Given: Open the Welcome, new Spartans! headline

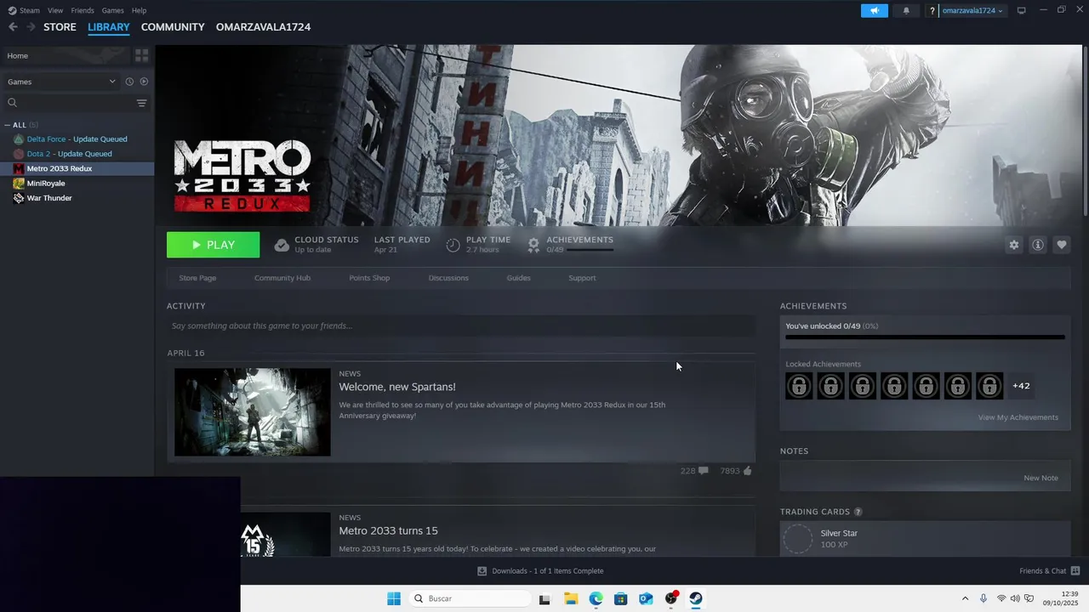Looking at the screenshot, I should tap(397, 387).
